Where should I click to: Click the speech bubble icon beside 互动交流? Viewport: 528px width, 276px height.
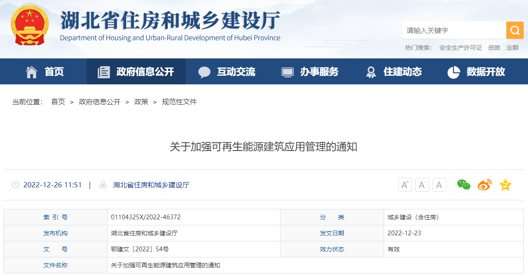[x=204, y=71]
